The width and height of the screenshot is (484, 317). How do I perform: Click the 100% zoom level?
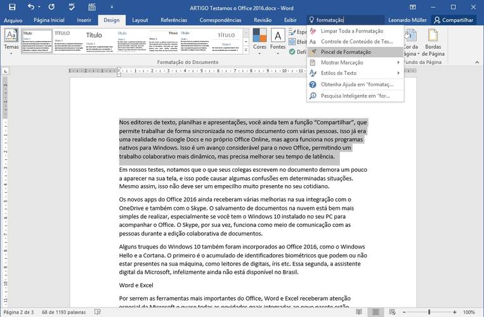(x=469, y=312)
